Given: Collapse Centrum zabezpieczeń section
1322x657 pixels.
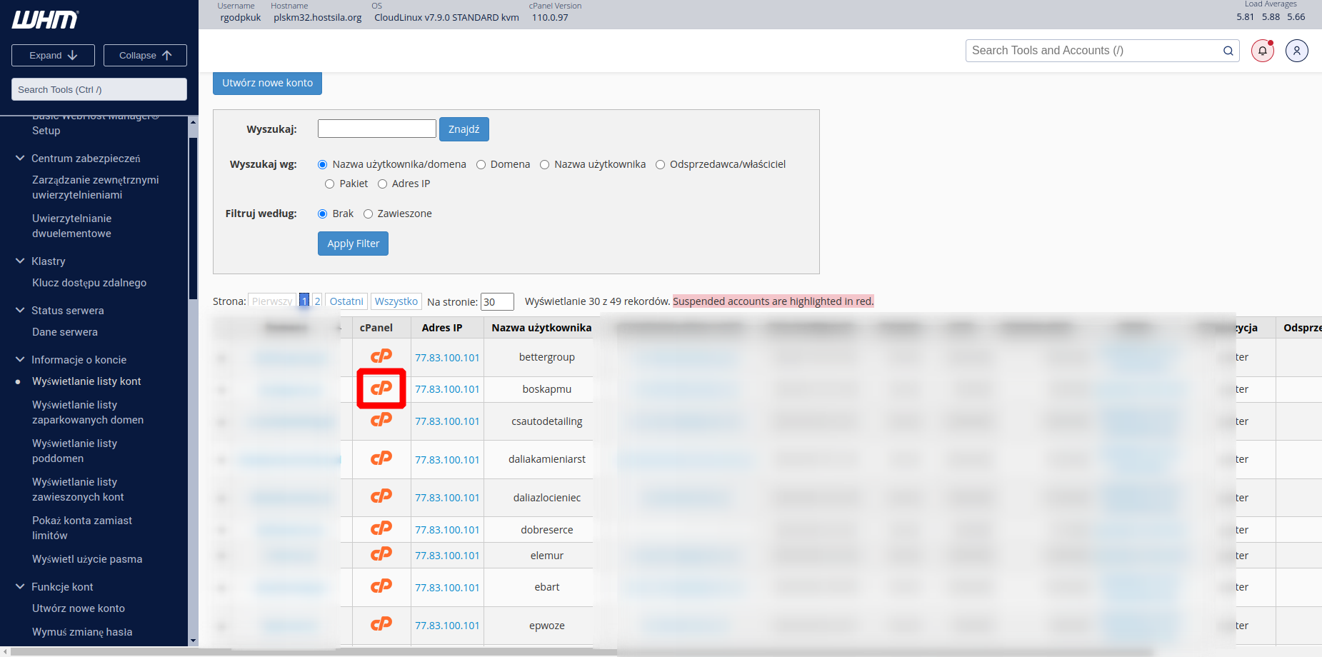Looking at the screenshot, I should [x=20, y=158].
